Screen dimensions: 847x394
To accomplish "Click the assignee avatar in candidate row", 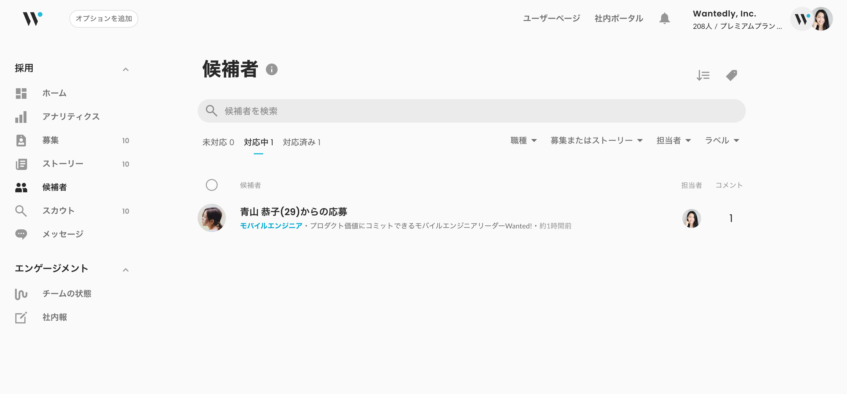I will [691, 218].
